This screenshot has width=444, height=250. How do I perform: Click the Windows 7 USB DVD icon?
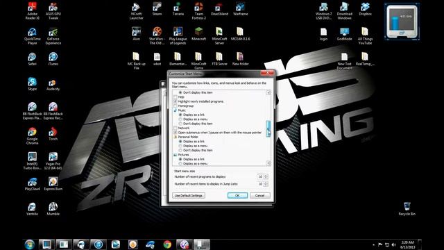tap(323, 11)
